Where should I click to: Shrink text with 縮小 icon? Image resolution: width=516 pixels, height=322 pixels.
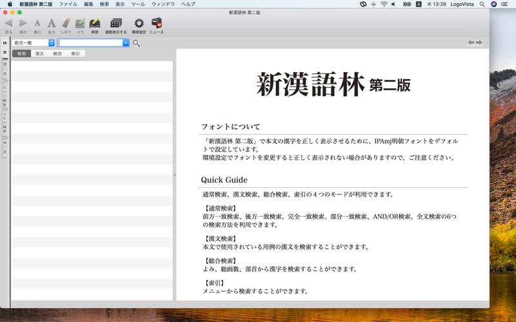[x=37, y=24]
